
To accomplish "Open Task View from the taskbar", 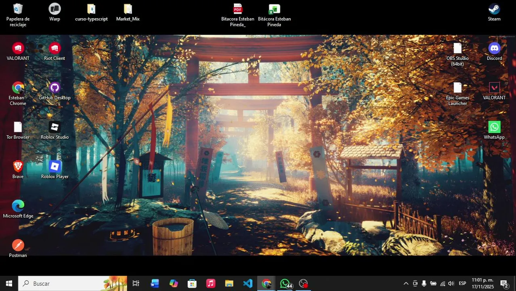I will (x=136, y=283).
